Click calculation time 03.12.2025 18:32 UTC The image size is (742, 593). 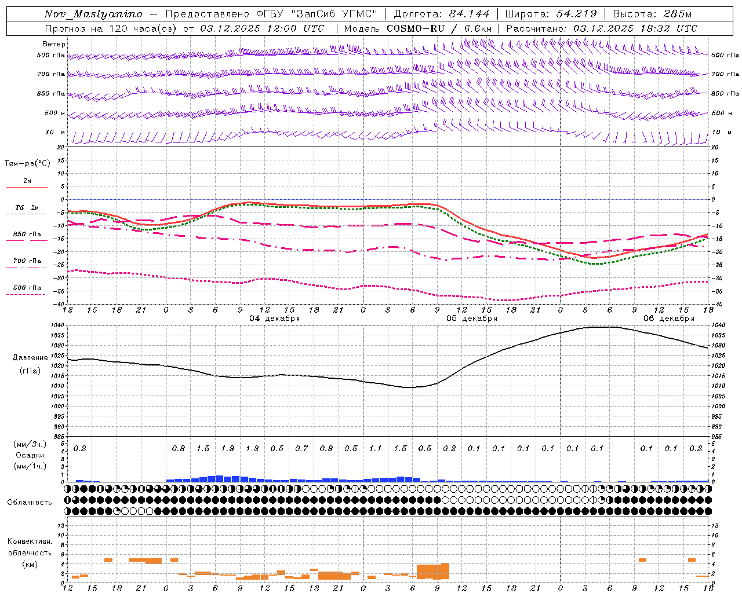(x=635, y=28)
